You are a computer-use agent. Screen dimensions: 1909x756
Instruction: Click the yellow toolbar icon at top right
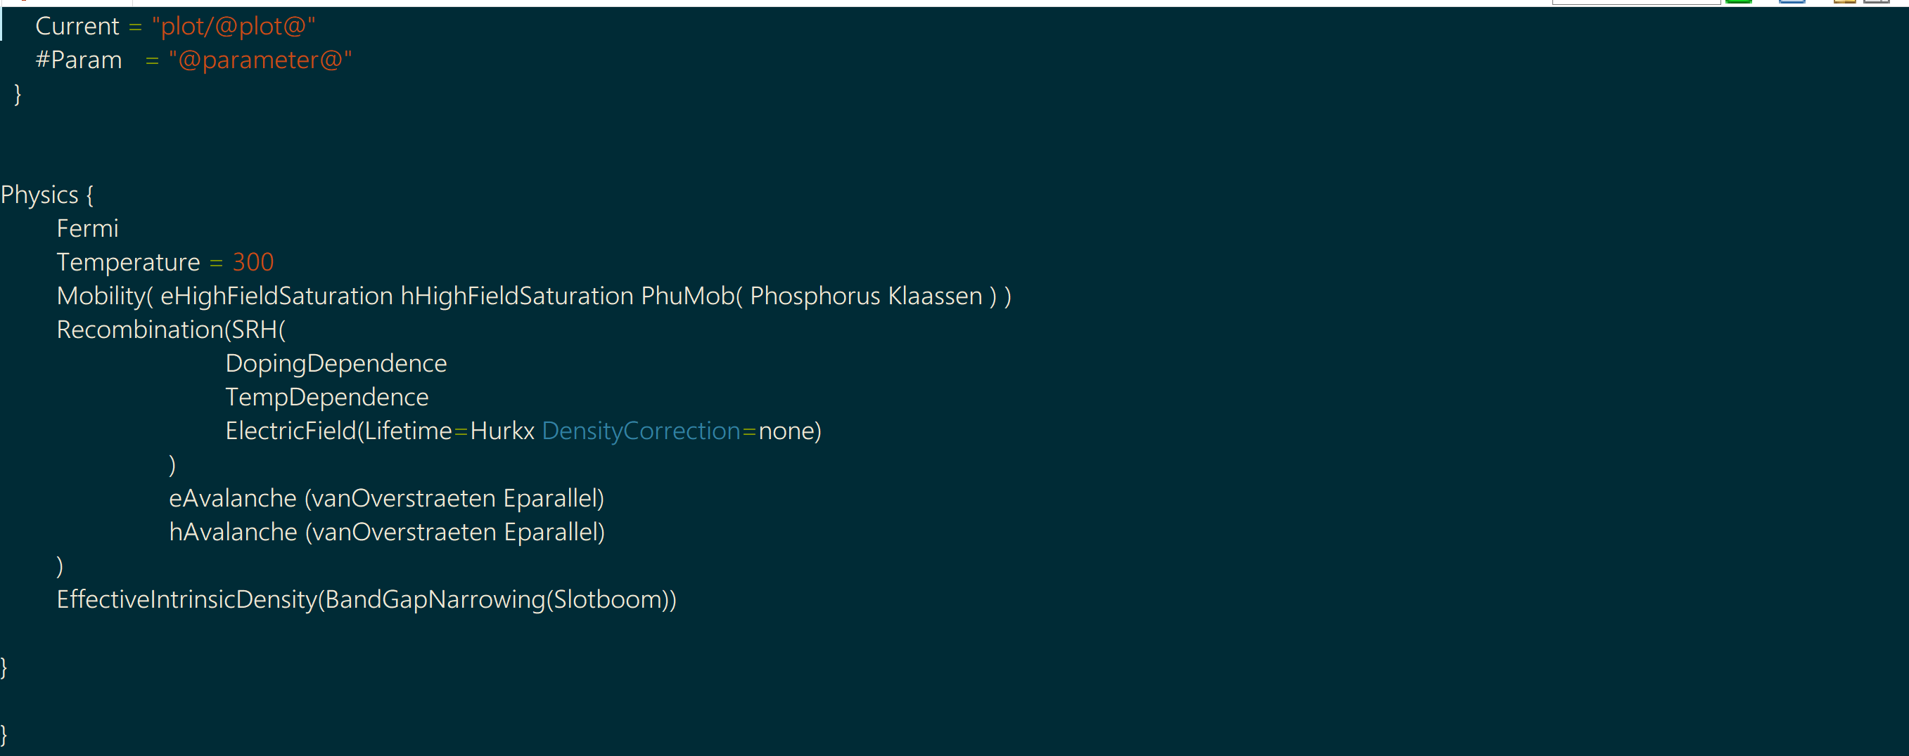point(1844,2)
